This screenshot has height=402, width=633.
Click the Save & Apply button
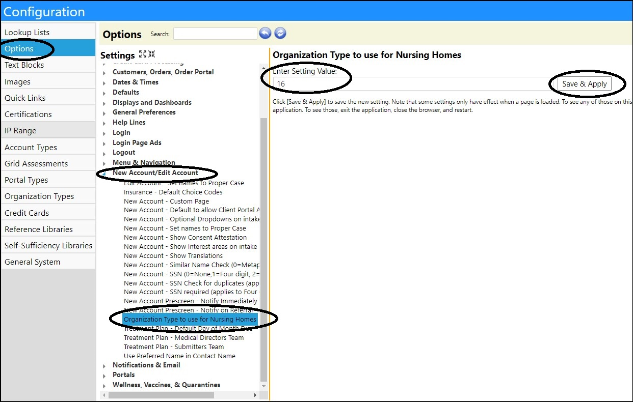(x=585, y=84)
